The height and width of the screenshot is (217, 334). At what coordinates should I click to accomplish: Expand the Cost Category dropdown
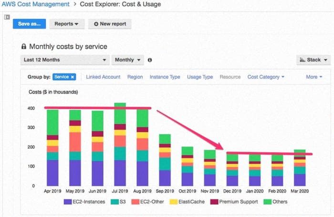[x=266, y=77]
